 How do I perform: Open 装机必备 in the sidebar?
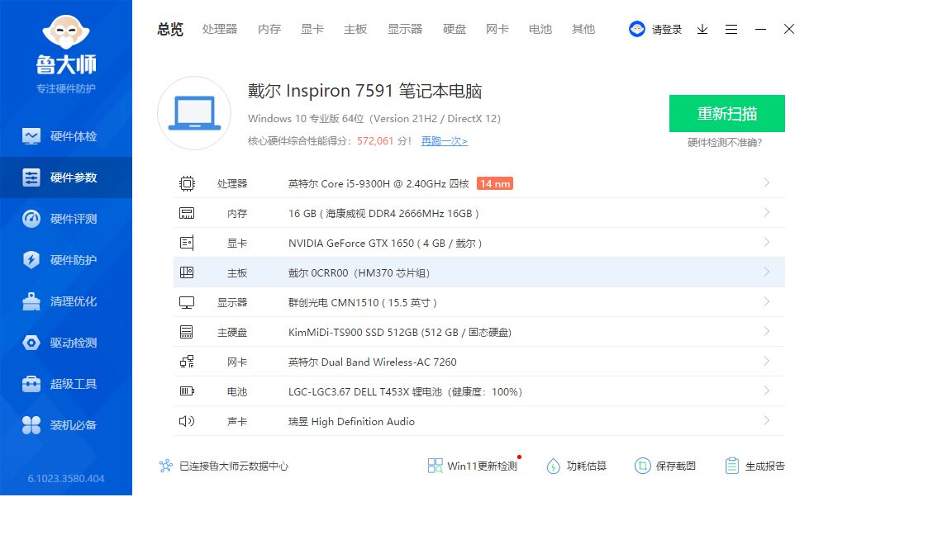point(66,425)
